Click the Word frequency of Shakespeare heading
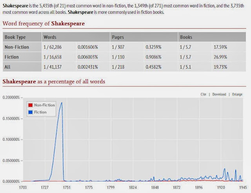The image size is (251, 193). point(44,24)
